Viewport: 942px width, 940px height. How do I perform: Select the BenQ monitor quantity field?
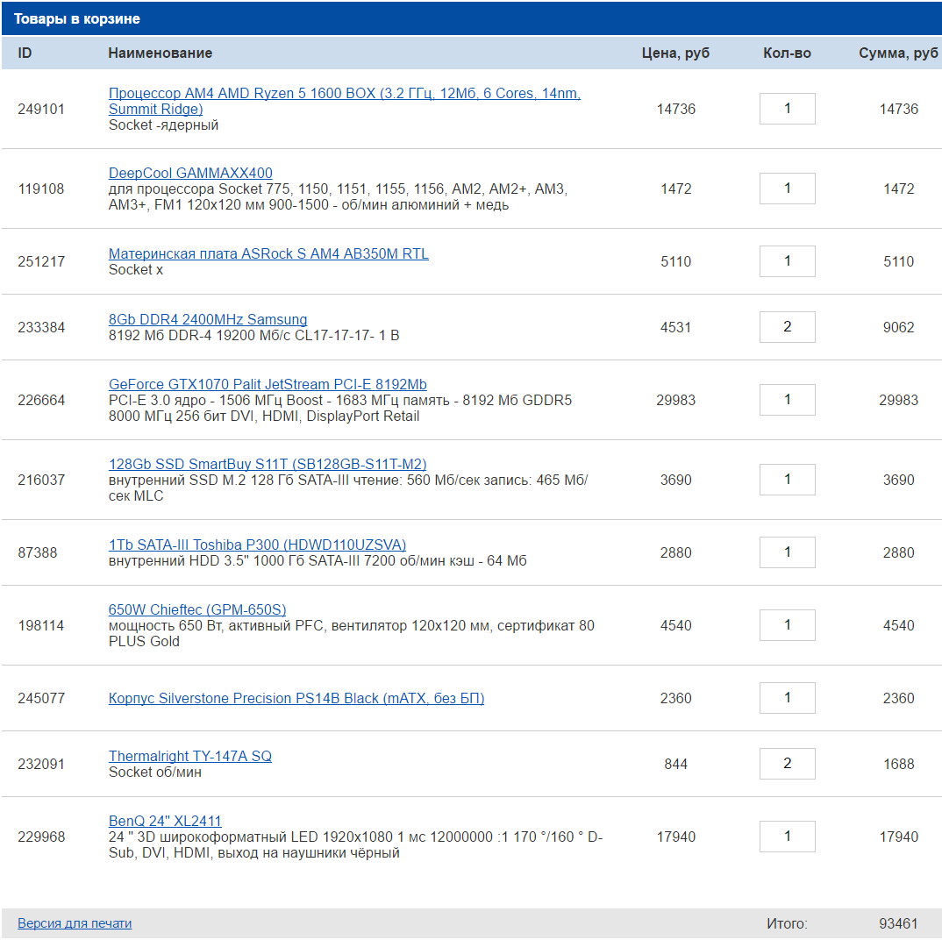click(787, 837)
